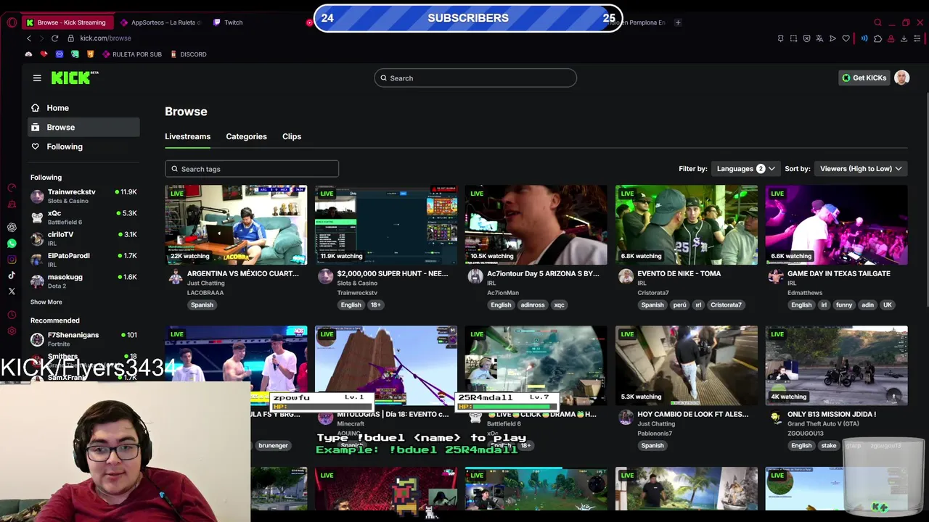The width and height of the screenshot is (929, 522).
Task: Open the extensions puzzle icon
Action: (877, 38)
